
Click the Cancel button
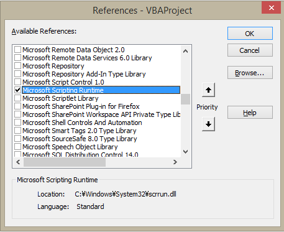tap(250, 50)
